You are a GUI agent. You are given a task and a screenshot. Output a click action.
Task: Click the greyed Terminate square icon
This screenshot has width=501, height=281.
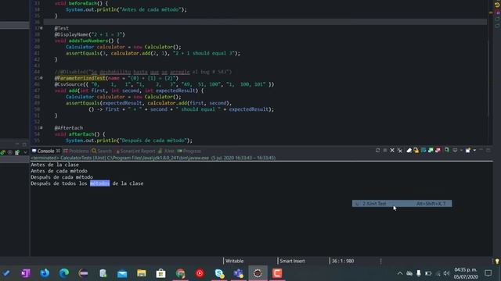pyautogui.click(x=385, y=150)
